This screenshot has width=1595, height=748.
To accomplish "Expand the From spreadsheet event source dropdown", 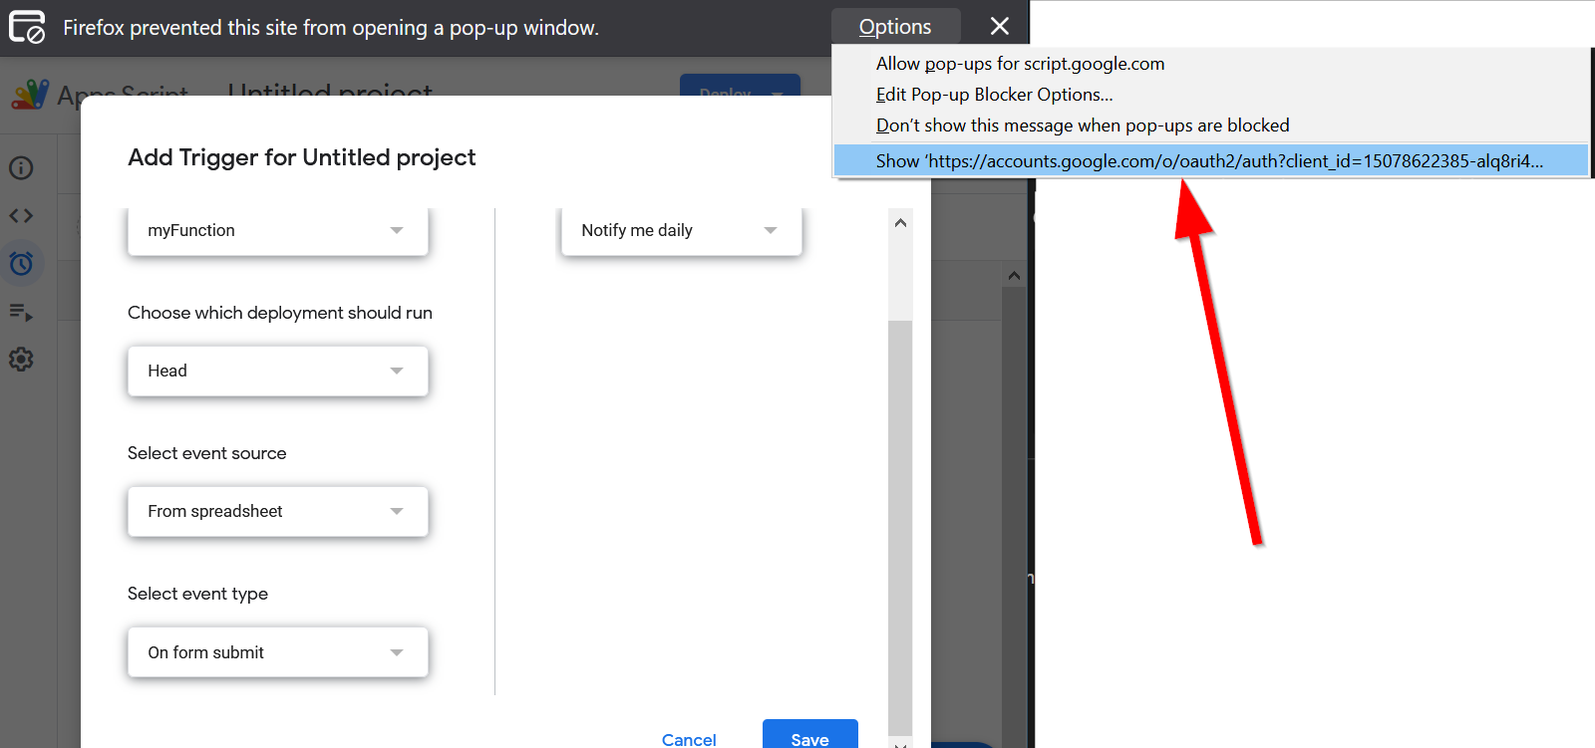I will [277, 511].
